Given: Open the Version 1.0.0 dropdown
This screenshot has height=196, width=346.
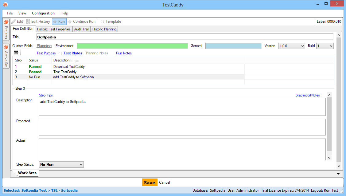Looking at the screenshot, I should coord(291,46).
